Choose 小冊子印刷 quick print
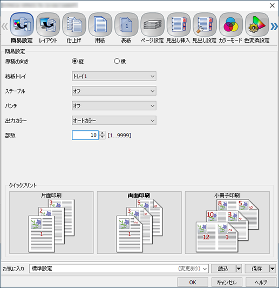279x288 pixels. coord(227,223)
